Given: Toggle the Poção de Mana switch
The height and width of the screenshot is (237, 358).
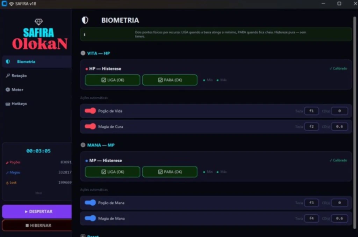Looking at the screenshot, I should pos(90,202).
